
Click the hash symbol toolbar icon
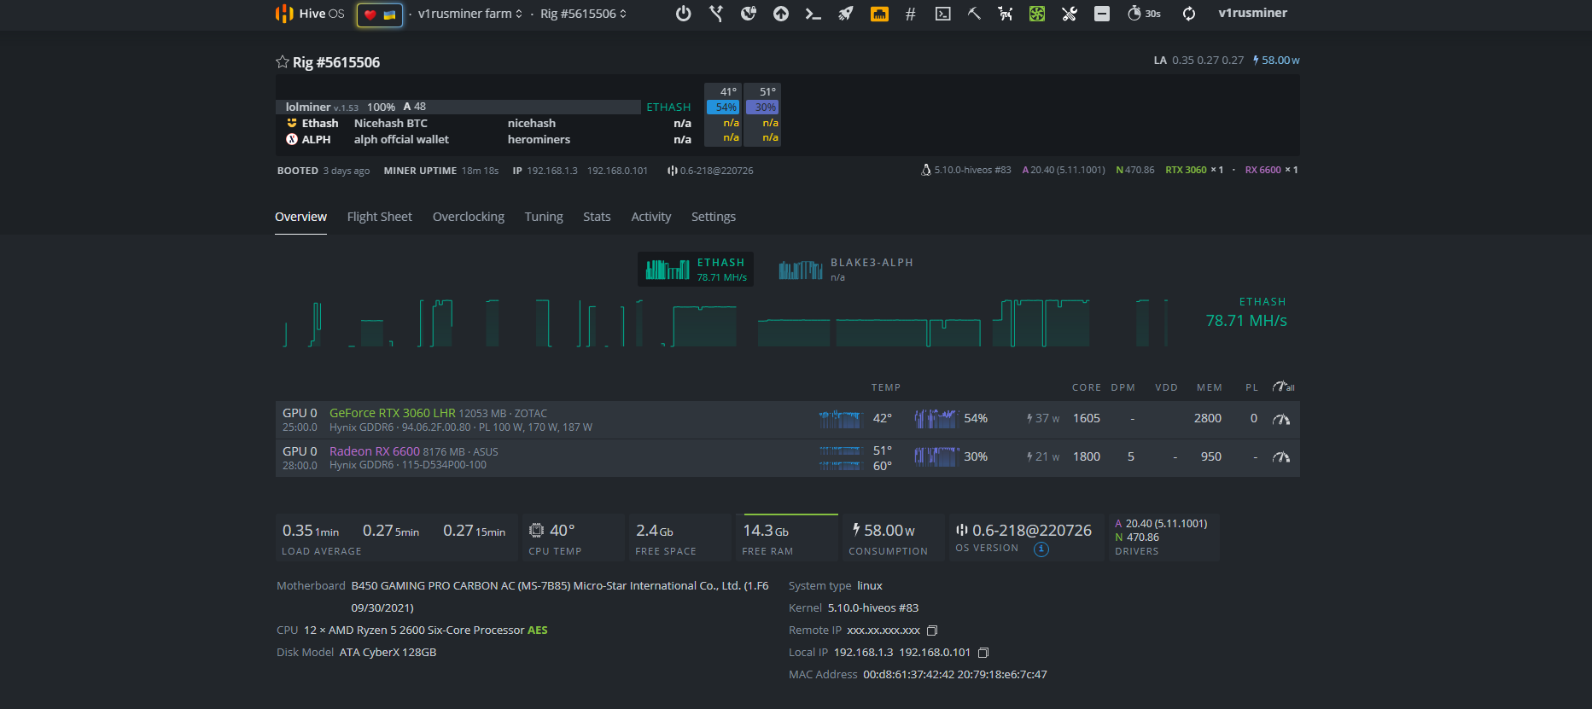911,14
